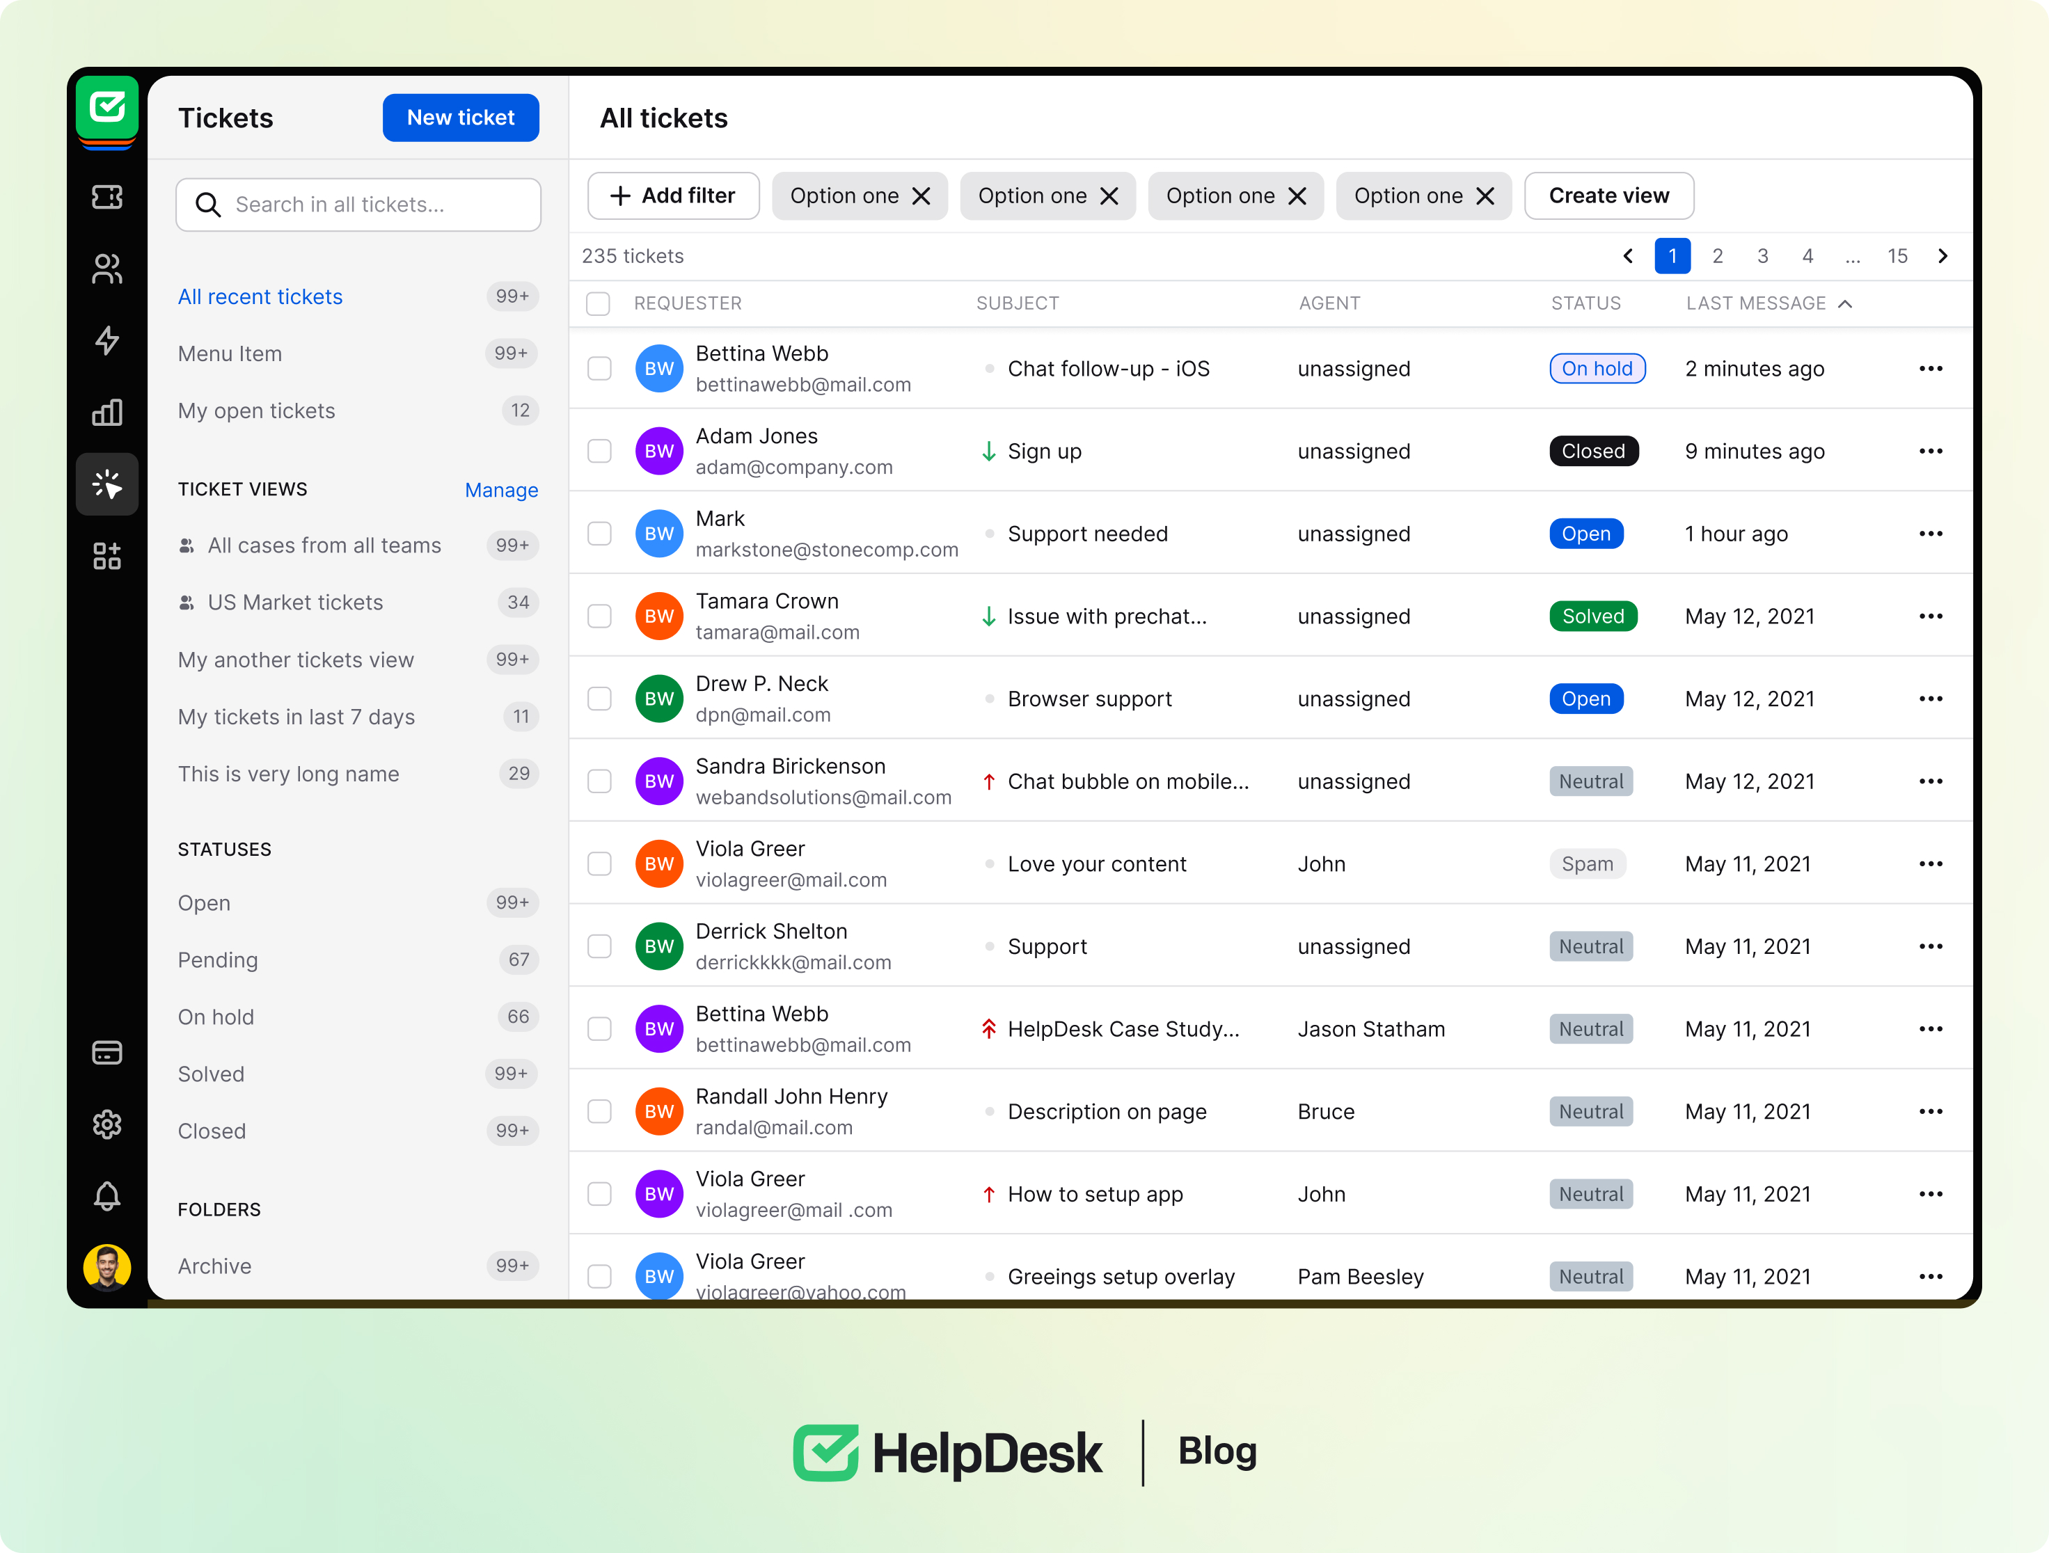The width and height of the screenshot is (2049, 1553).
Task: Click the Manage link in Ticket Views
Action: point(501,490)
